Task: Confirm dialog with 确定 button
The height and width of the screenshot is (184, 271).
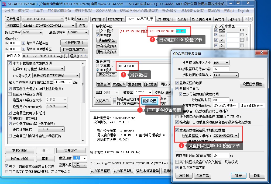Action: coord(238,176)
